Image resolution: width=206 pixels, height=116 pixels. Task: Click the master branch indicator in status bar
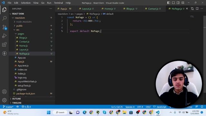pyautogui.click(x=8, y=107)
